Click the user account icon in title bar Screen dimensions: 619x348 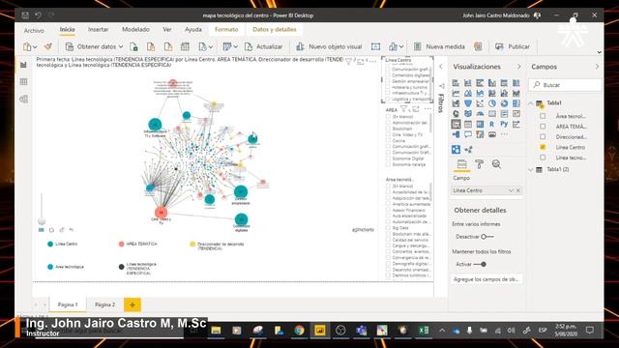[x=538, y=15]
